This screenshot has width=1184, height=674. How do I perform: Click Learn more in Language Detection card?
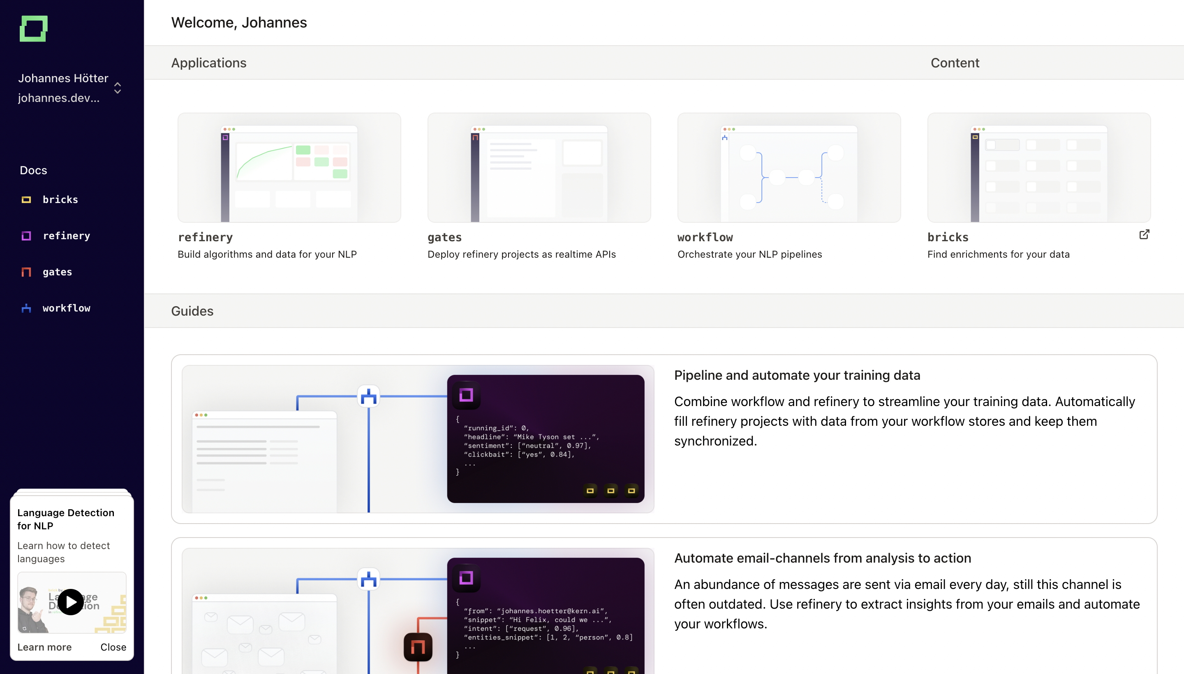click(x=44, y=647)
